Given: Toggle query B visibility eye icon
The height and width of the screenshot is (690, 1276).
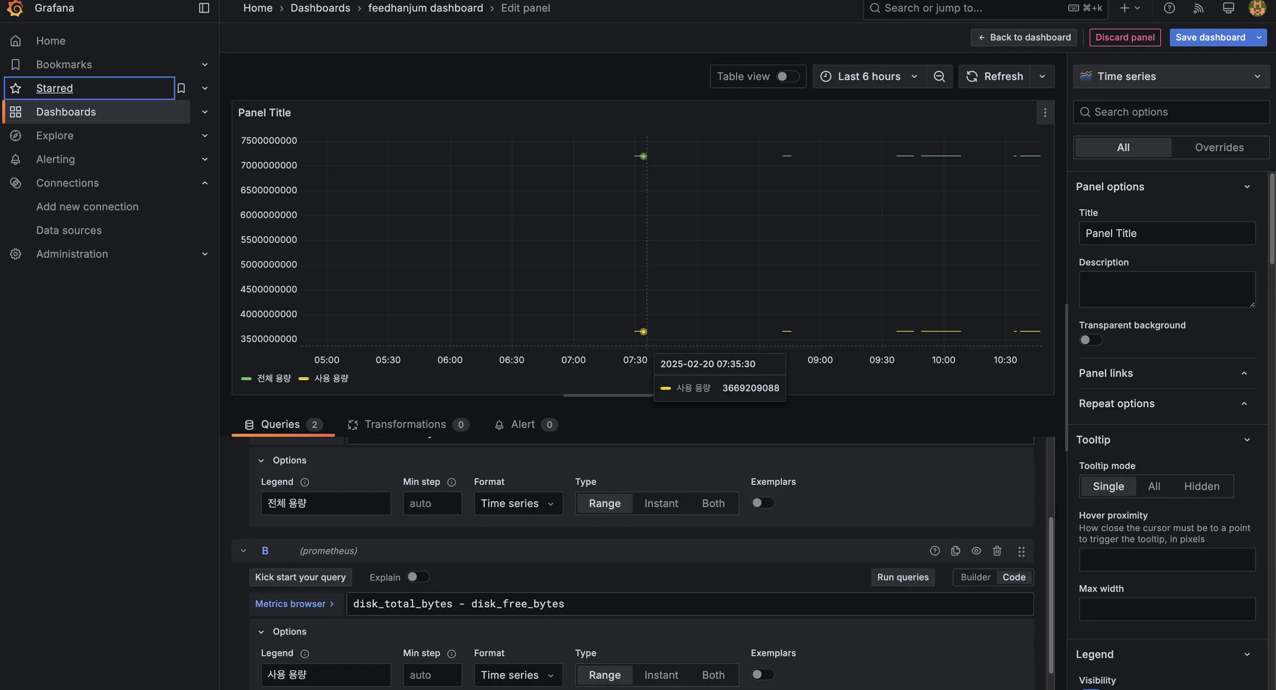Looking at the screenshot, I should coord(976,551).
